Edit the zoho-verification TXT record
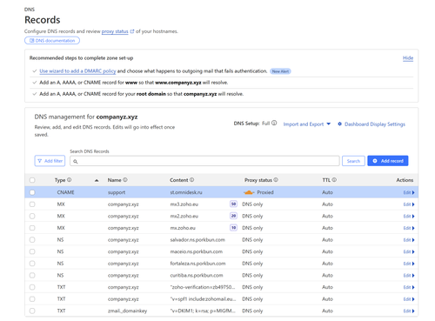 coord(409,287)
